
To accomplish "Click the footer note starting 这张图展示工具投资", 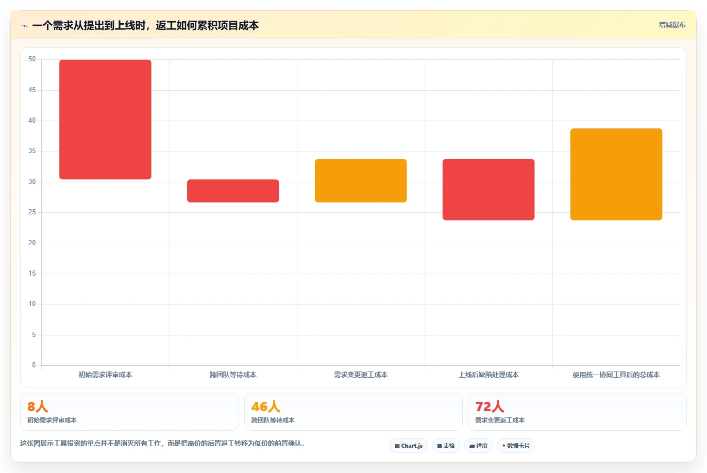I will (x=162, y=443).
